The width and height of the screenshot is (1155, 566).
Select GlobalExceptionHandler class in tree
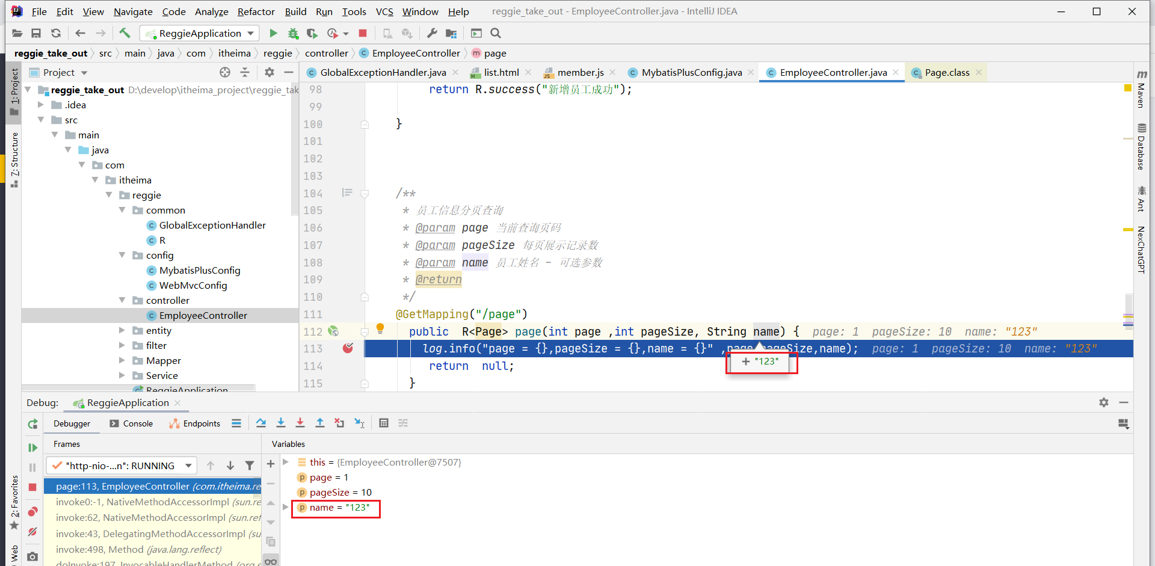[212, 225]
